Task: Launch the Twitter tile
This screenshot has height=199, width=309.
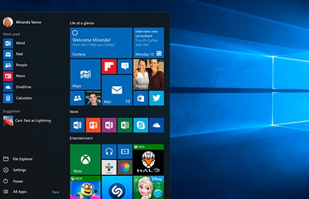Action: tap(157, 98)
